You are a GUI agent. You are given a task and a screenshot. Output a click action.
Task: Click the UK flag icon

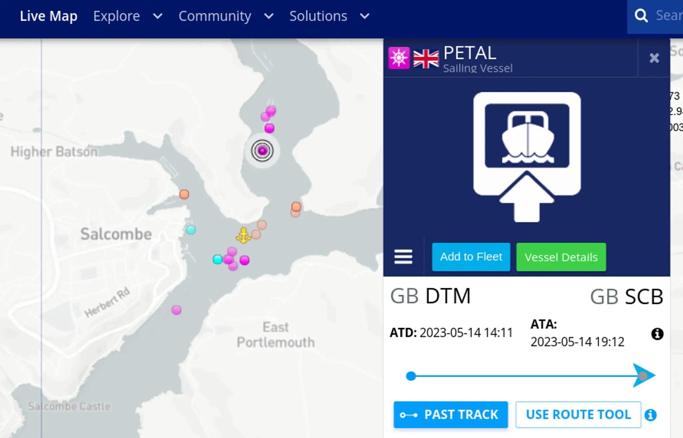tap(426, 59)
